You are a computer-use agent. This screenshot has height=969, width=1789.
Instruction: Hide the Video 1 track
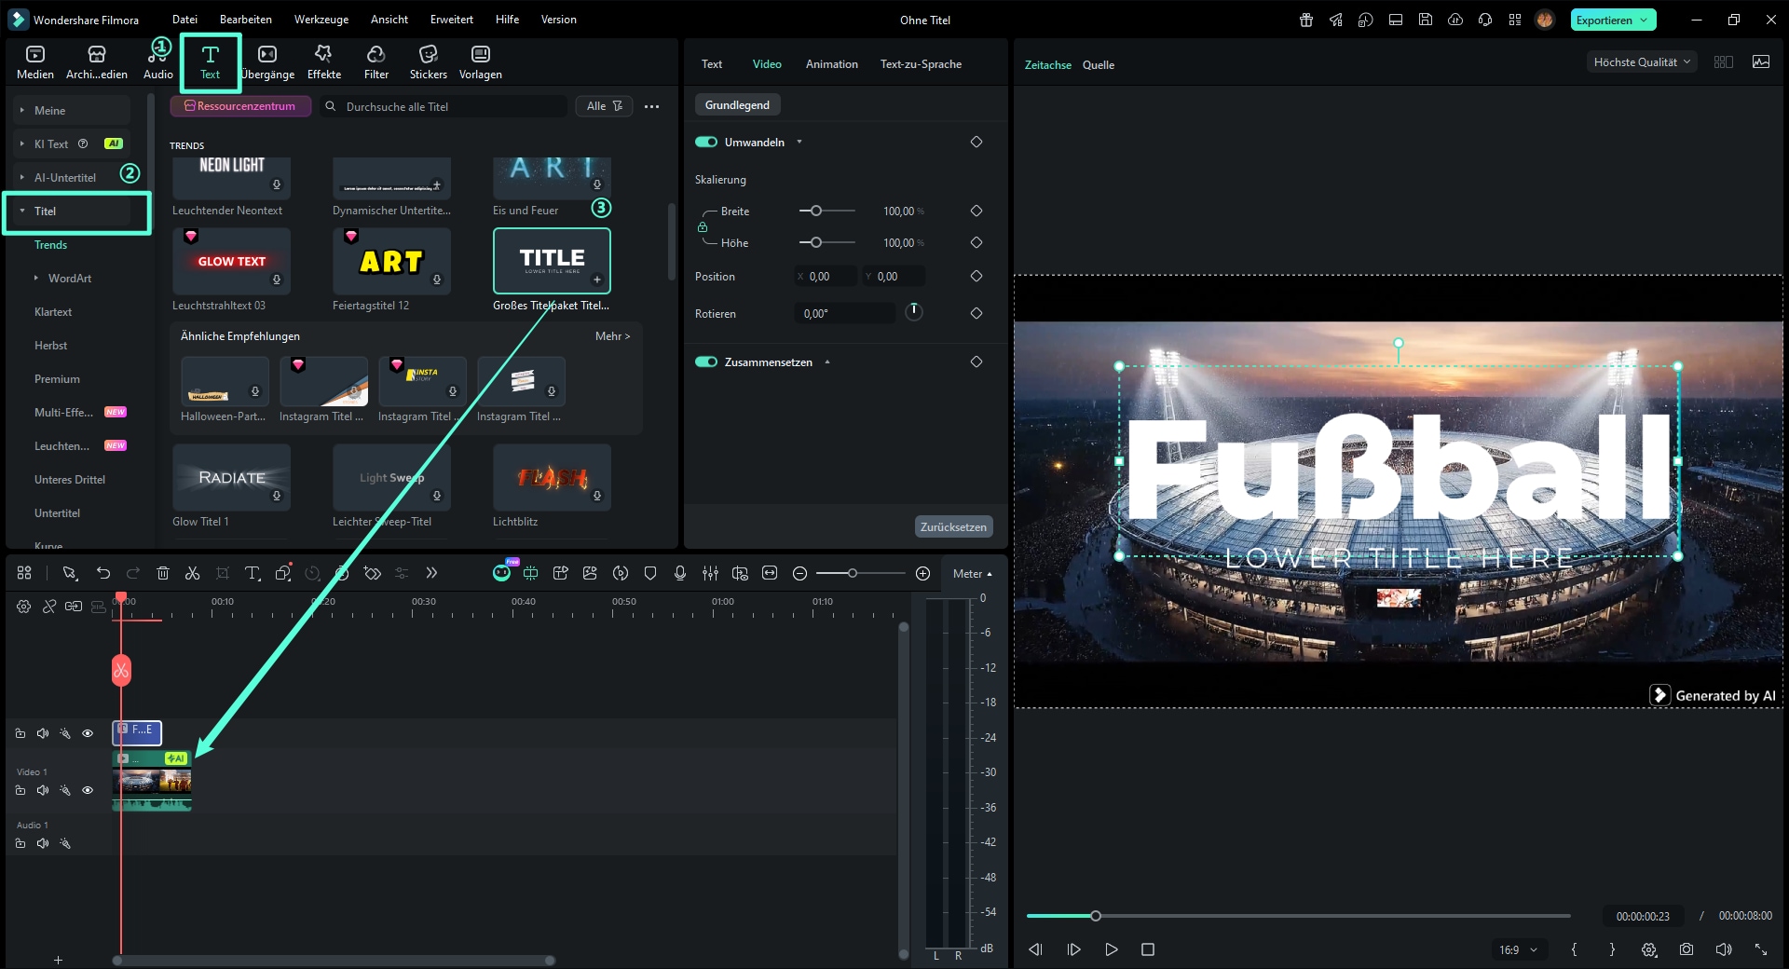coord(88,790)
